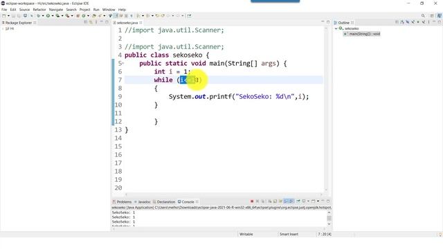Click Writable in status bar
The width and height of the screenshot is (443, 249).
tap(246, 234)
